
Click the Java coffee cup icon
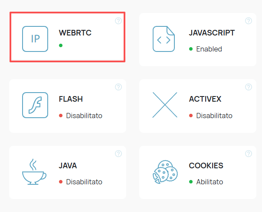point(34,172)
